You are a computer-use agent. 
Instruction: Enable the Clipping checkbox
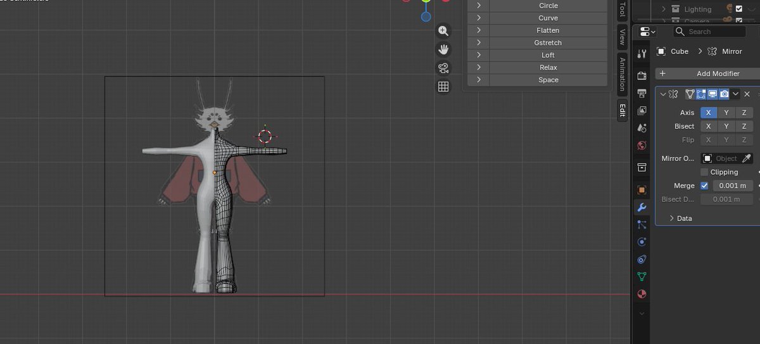(704, 172)
